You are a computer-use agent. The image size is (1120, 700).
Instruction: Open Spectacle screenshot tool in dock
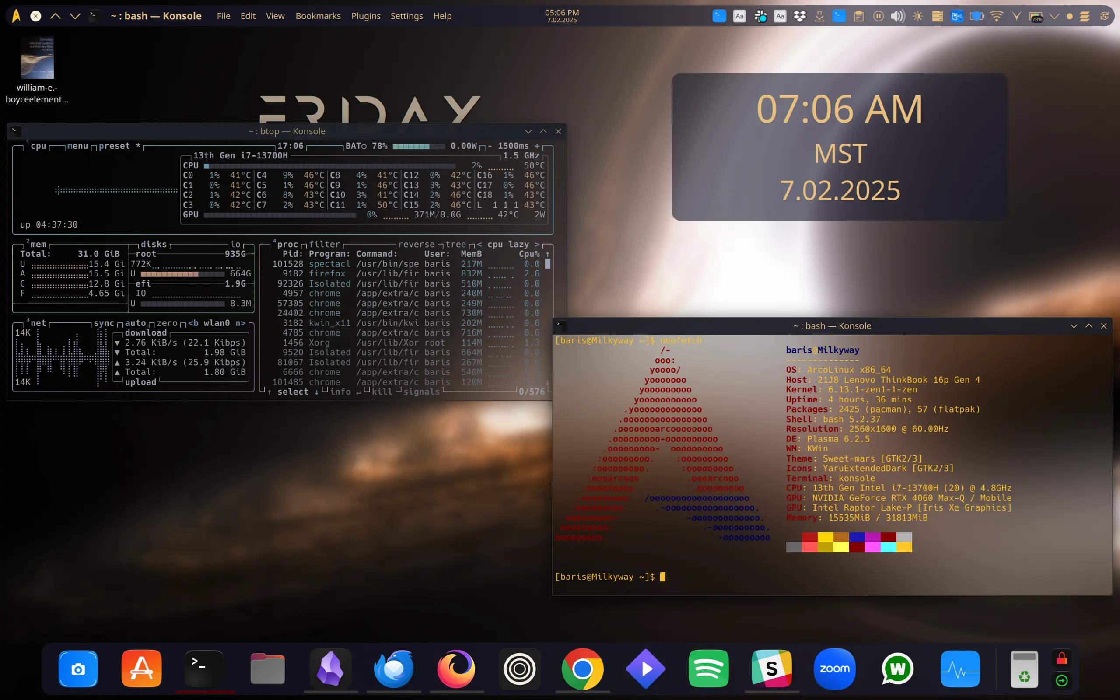78,668
